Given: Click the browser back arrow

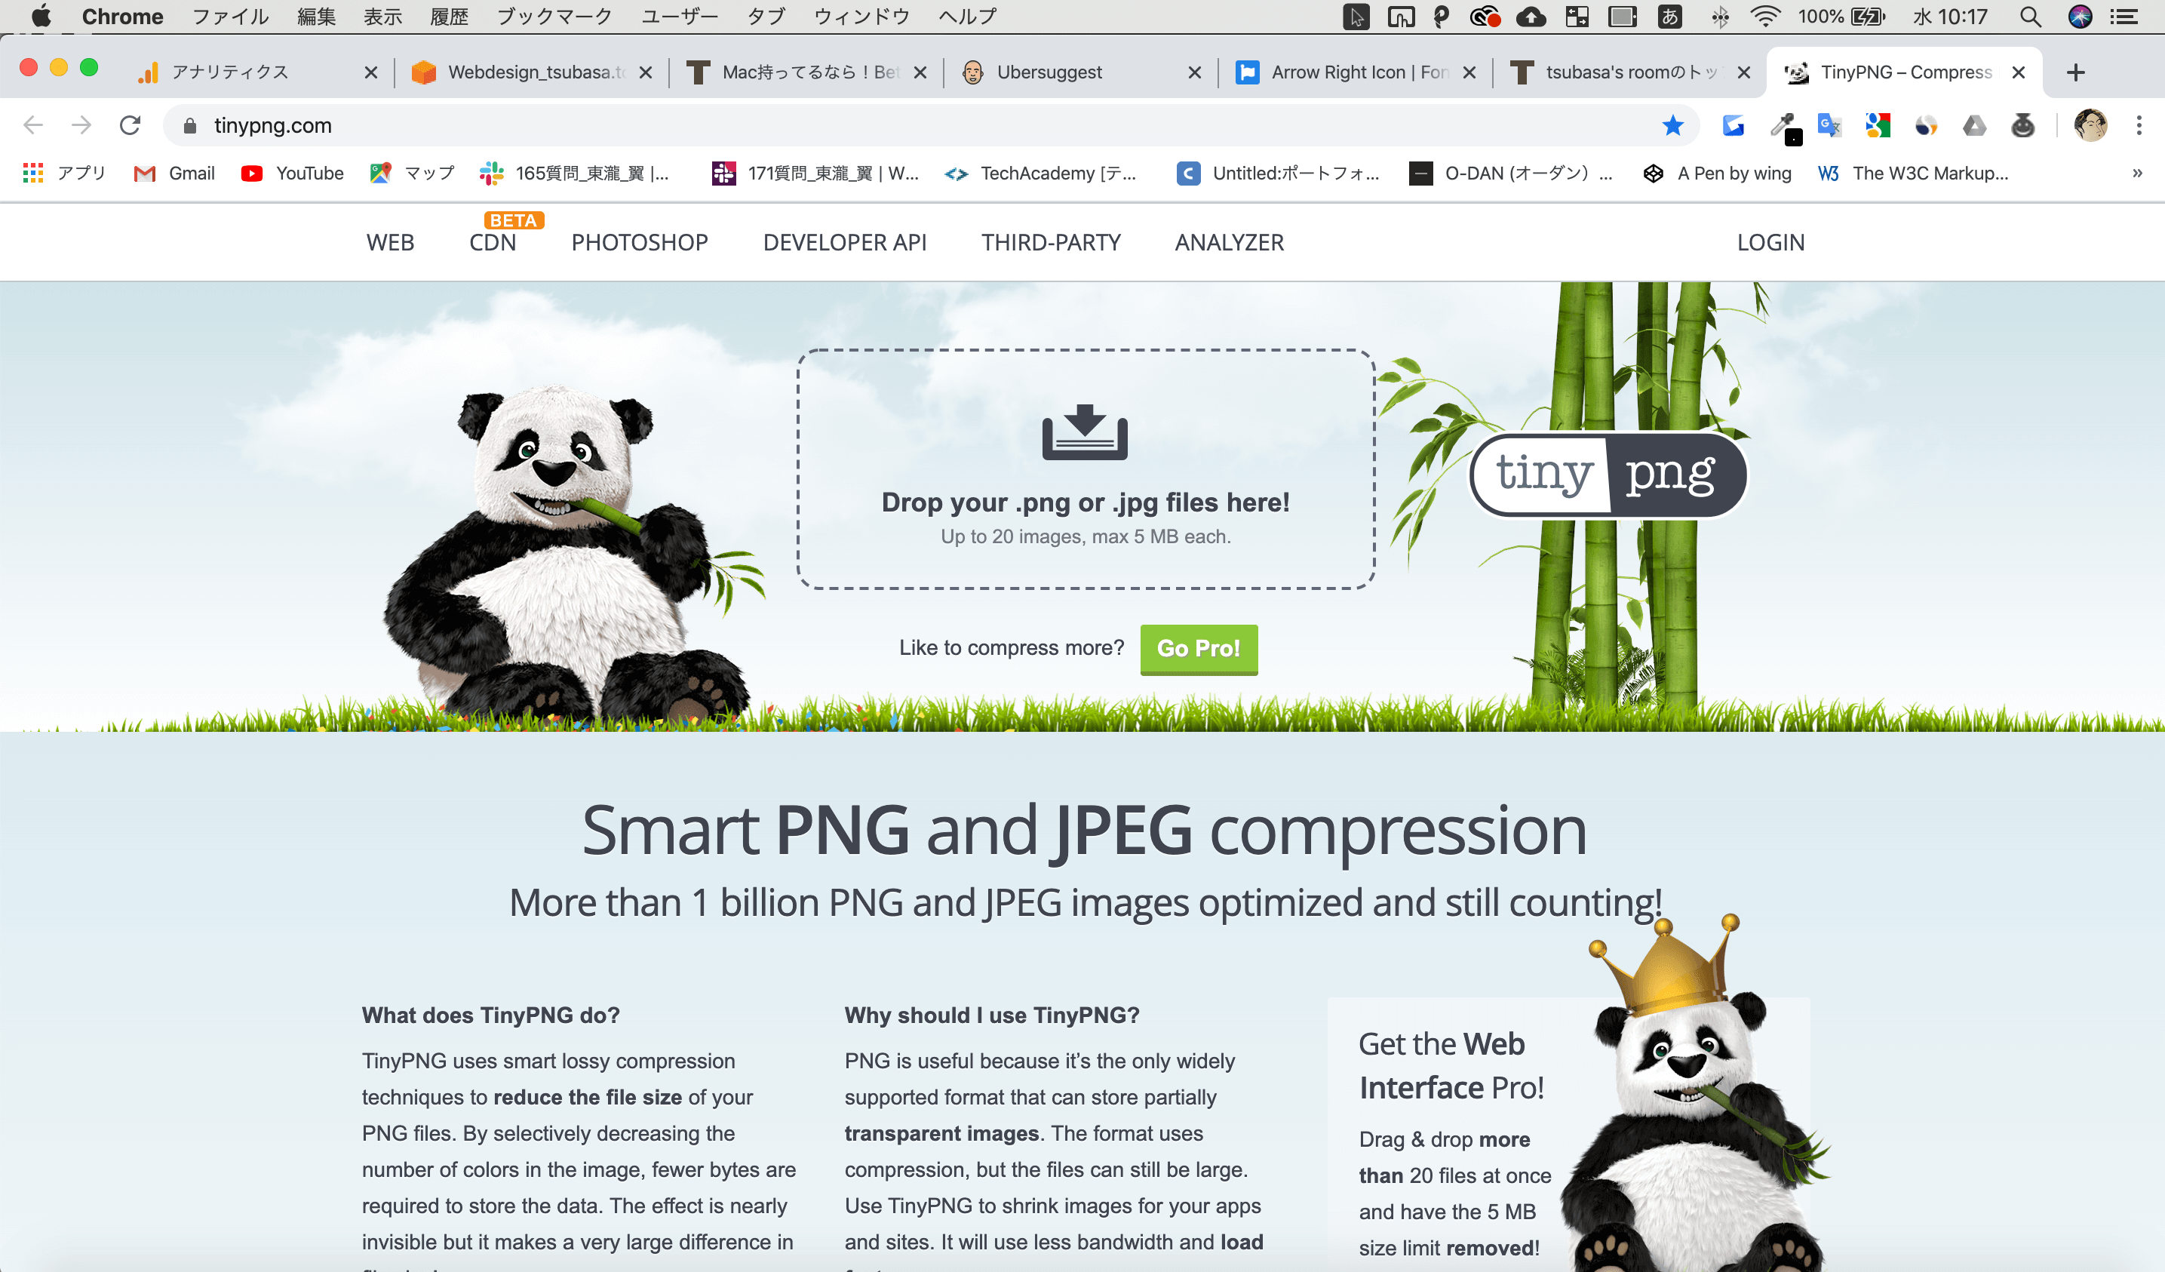Looking at the screenshot, I should [x=32, y=125].
